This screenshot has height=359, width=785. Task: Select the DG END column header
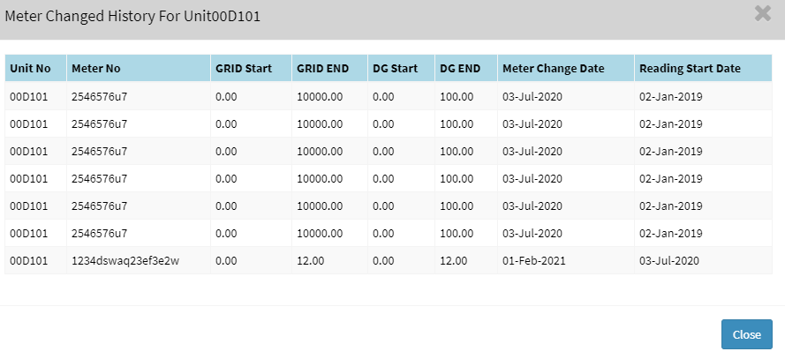(x=460, y=69)
